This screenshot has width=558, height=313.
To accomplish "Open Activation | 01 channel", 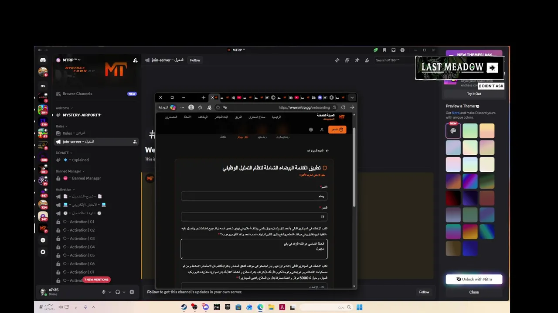I will (x=96, y=222).
